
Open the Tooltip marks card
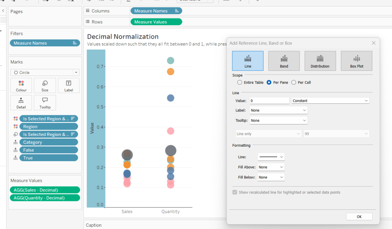point(45,103)
